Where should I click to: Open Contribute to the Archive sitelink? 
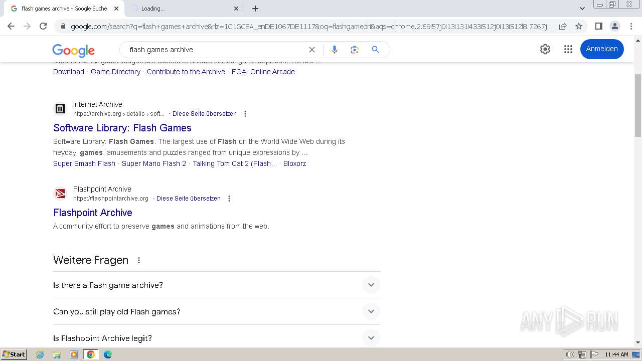[186, 72]
